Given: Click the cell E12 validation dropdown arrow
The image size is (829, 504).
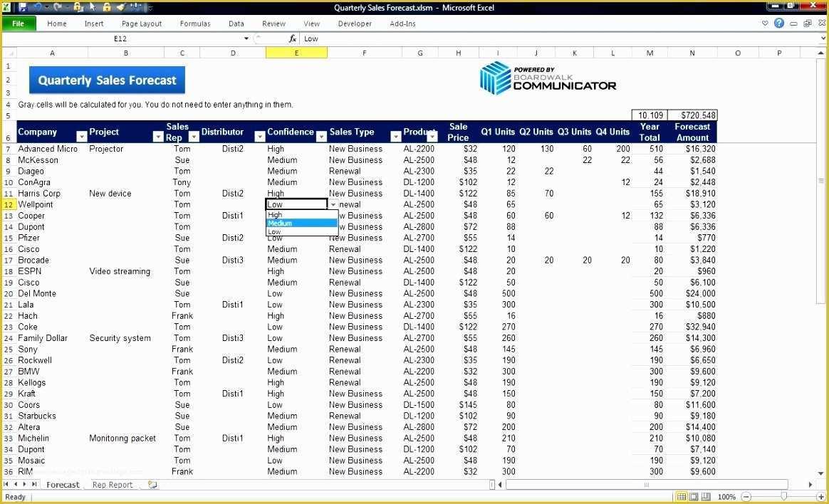Looking at the screenshot, I should (333, 204).
